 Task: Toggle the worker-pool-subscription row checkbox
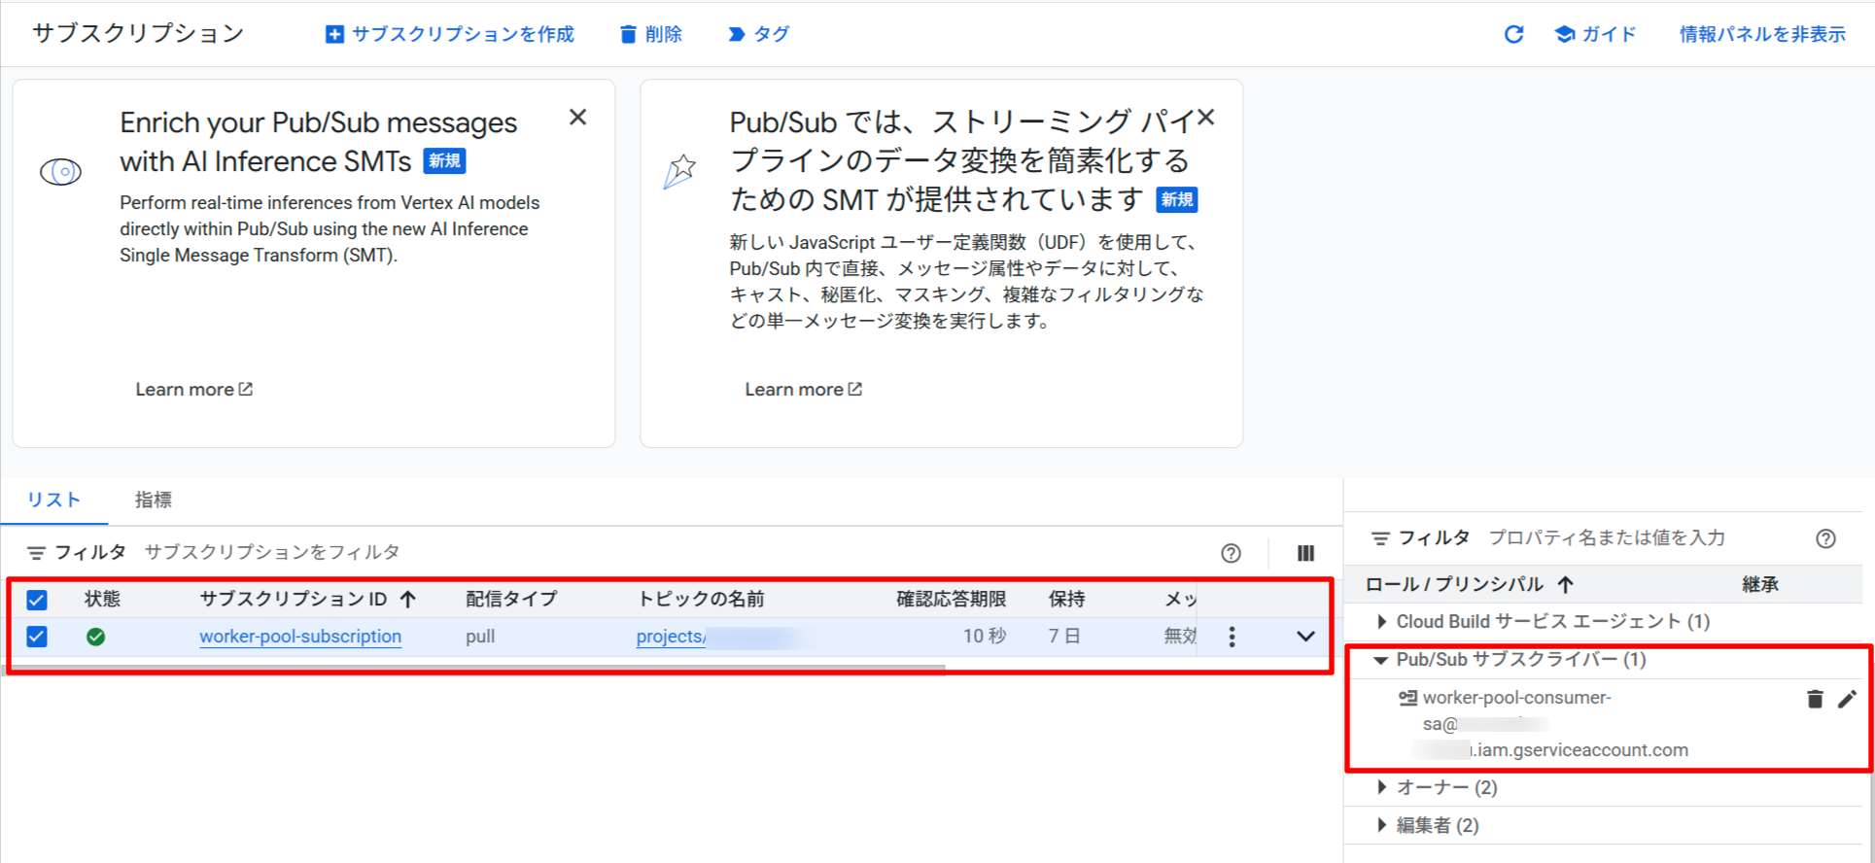pos(37,637)
